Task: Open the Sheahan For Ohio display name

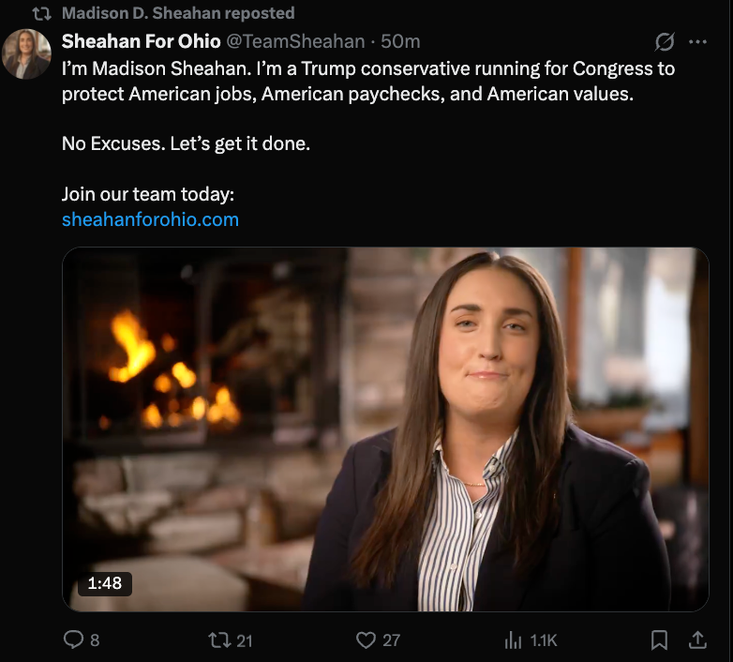Action: tap(141, 41)
